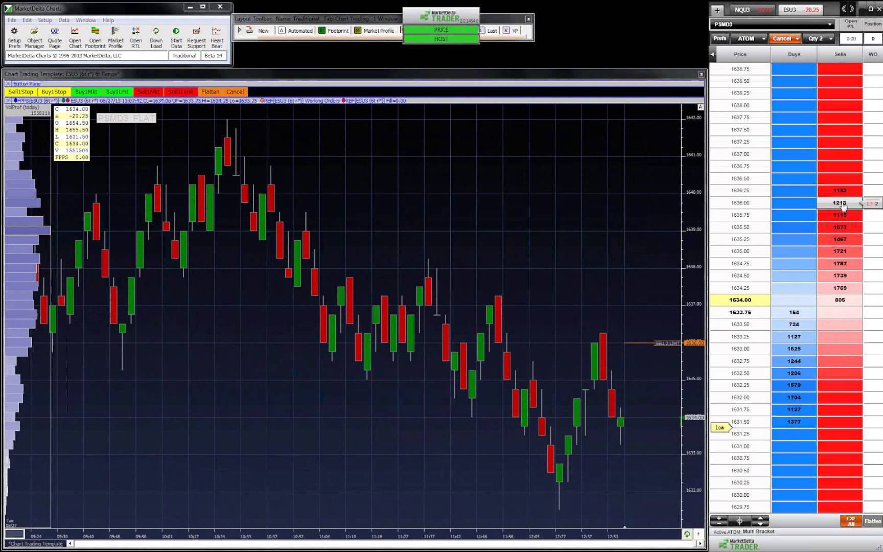Open the Data menu

tap(64, 20)
